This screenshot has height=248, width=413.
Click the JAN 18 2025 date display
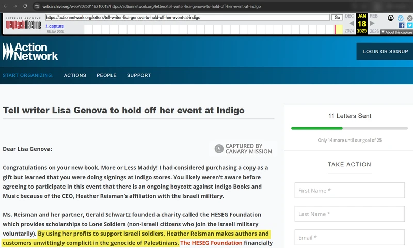pos(362,24)
